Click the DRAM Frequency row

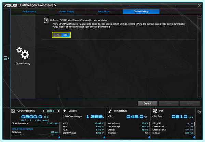35,123
